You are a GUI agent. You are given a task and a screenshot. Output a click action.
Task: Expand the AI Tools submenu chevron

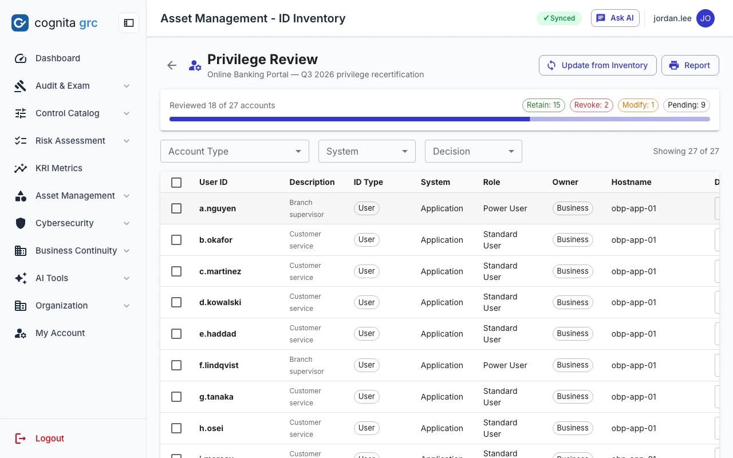(127, 278)
